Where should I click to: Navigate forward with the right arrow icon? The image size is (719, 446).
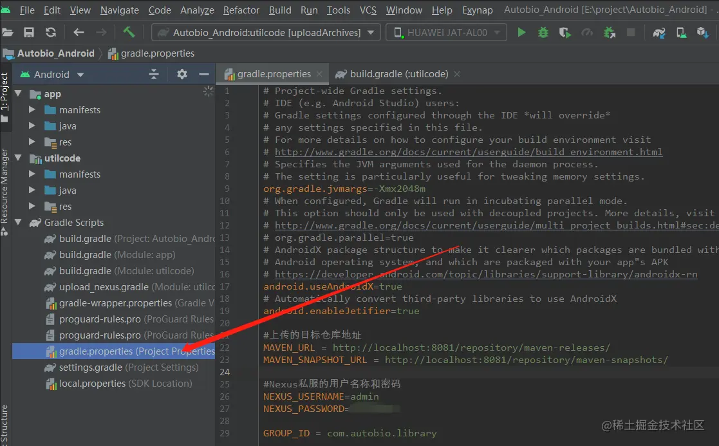coord(101,33)
